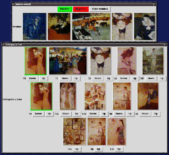The height and width of the screenshot is (155, 169).
Task: Click the Down button for image 88
Action: coord(145,114)
